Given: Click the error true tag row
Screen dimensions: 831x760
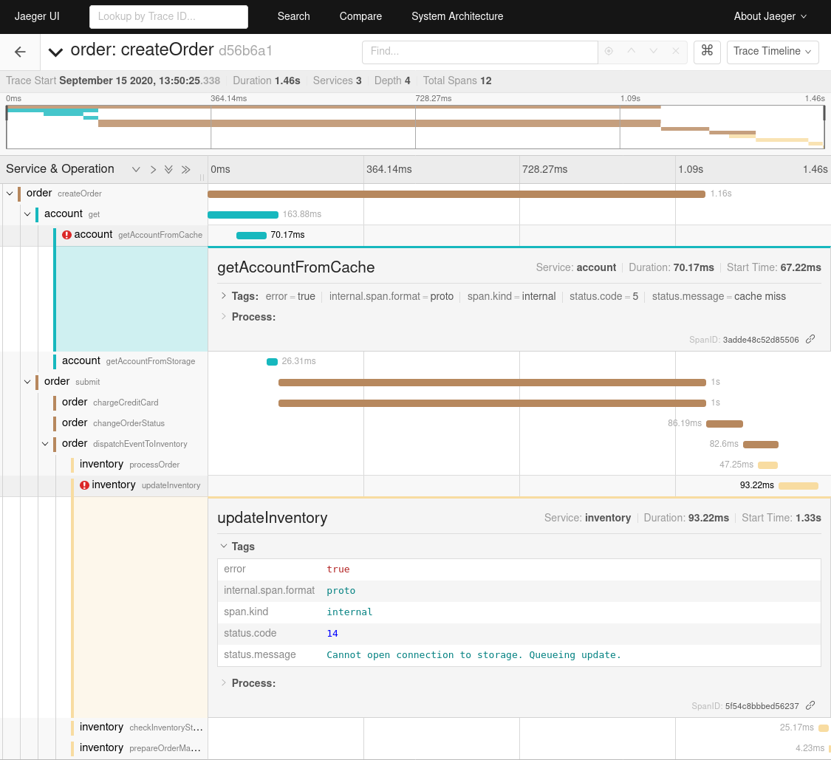Looking at the screenshot, I should point(519,569).
